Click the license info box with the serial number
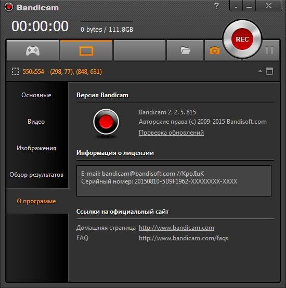 point(174,181)
